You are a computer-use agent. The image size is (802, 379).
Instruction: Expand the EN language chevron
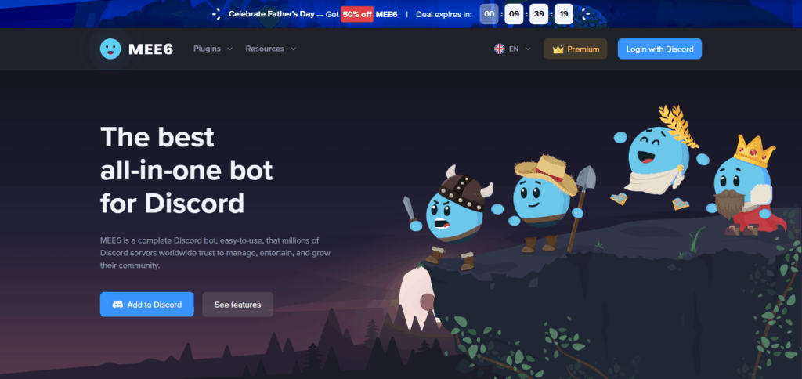(528, 49)
